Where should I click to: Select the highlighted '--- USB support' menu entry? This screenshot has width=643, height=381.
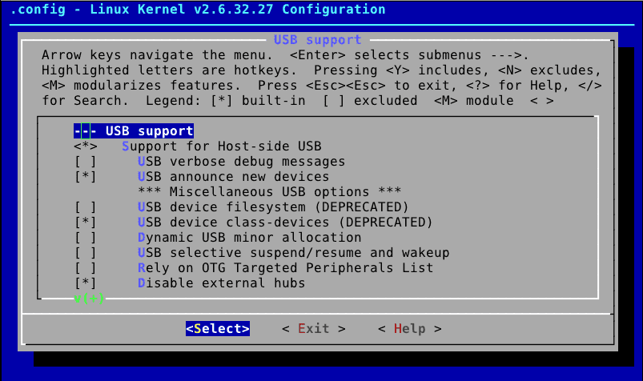tap(134, 131)
